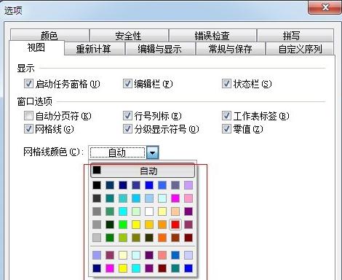
Task: Open the 编辑与显示 tab
Action: click(160, 49)
